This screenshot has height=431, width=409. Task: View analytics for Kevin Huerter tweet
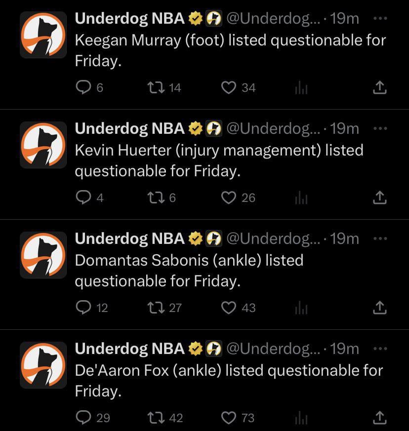pyautogui.click(x=301, y=197)
